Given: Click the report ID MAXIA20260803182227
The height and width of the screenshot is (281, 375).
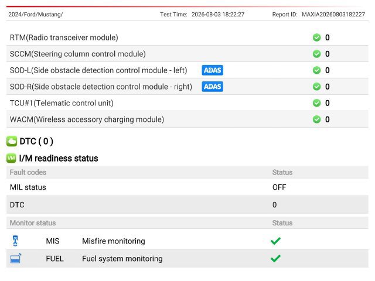Looking at the screenshot, I should click(333, 14).
